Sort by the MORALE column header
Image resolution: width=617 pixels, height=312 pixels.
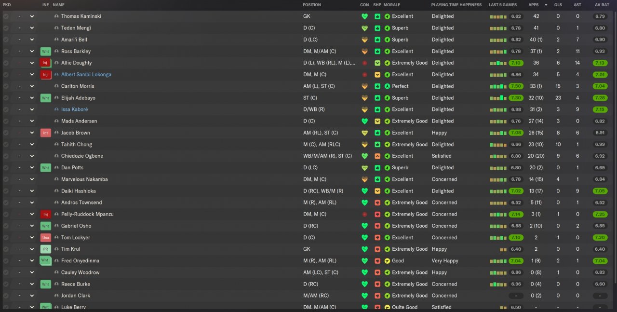tap(392, 5)
